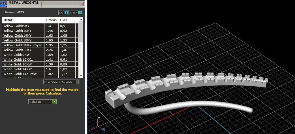Viewport: 295px width, 134px height.
Task: Click the 1.63 grams value for 14KY
Action: [49, 36]
